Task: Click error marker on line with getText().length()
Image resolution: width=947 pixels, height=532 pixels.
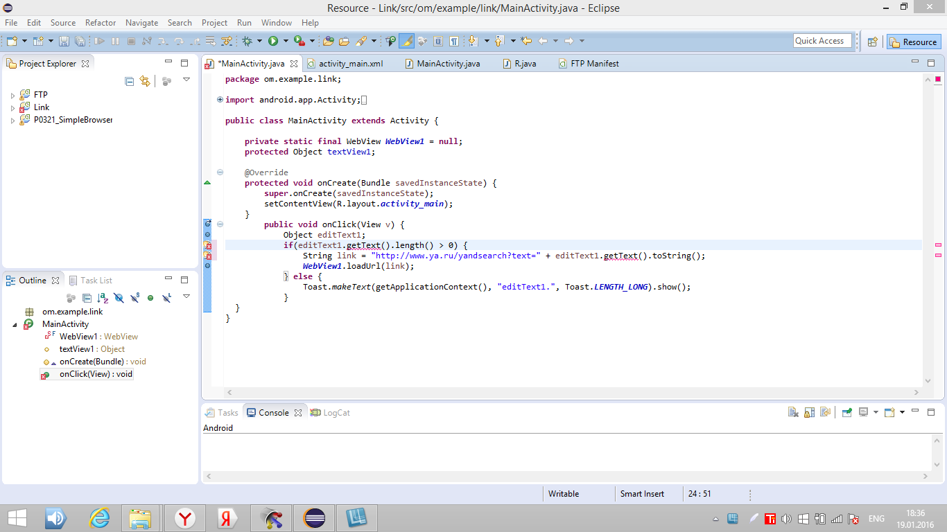Action: (x=207, y=245)
